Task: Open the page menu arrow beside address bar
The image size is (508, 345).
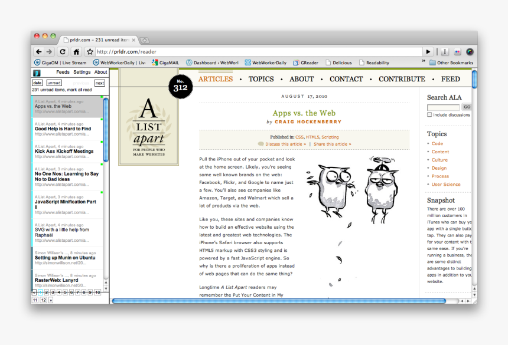Action: [429, 52]
